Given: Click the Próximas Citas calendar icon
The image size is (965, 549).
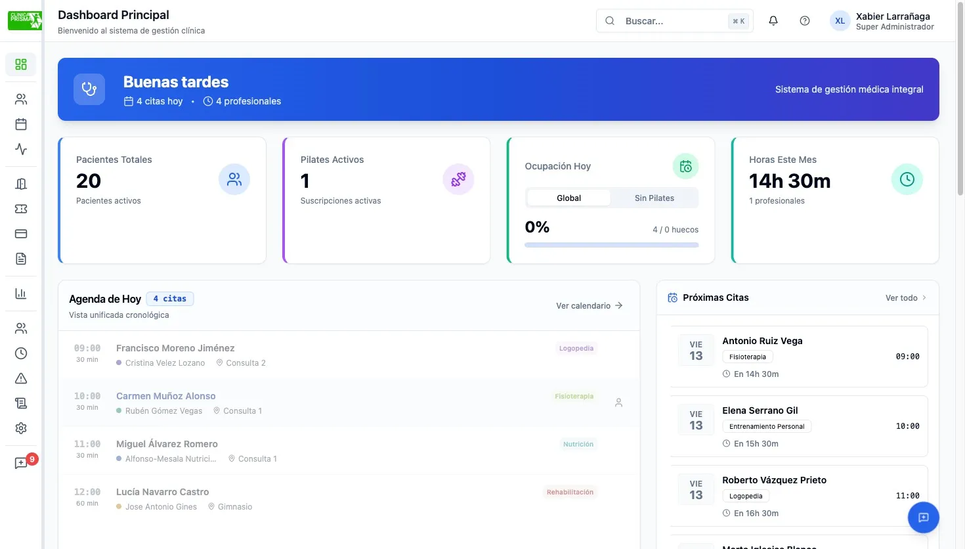Looking at the screenshot, I should pos(673,298).
